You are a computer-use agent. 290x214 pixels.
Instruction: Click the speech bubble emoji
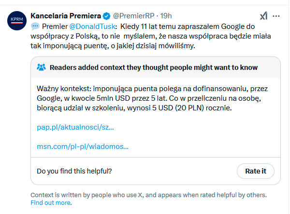[35, 27]
